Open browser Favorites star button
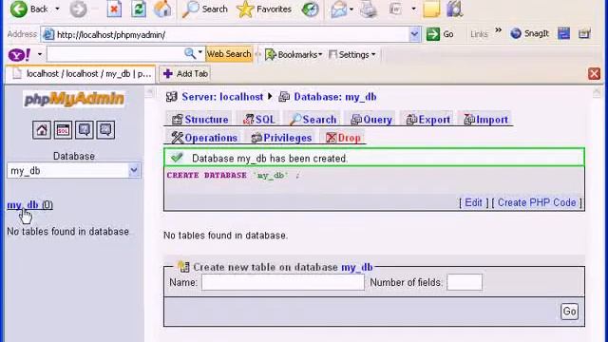Viewport: 608px width, 342px height. click(264, 9)
